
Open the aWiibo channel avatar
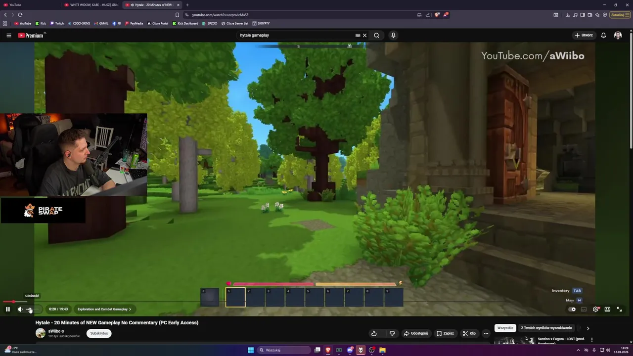(x=41, y=333)
